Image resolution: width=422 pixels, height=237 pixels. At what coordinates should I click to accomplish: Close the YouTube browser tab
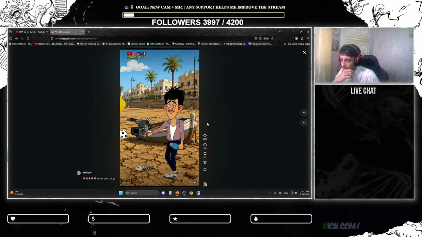(47, 32)
